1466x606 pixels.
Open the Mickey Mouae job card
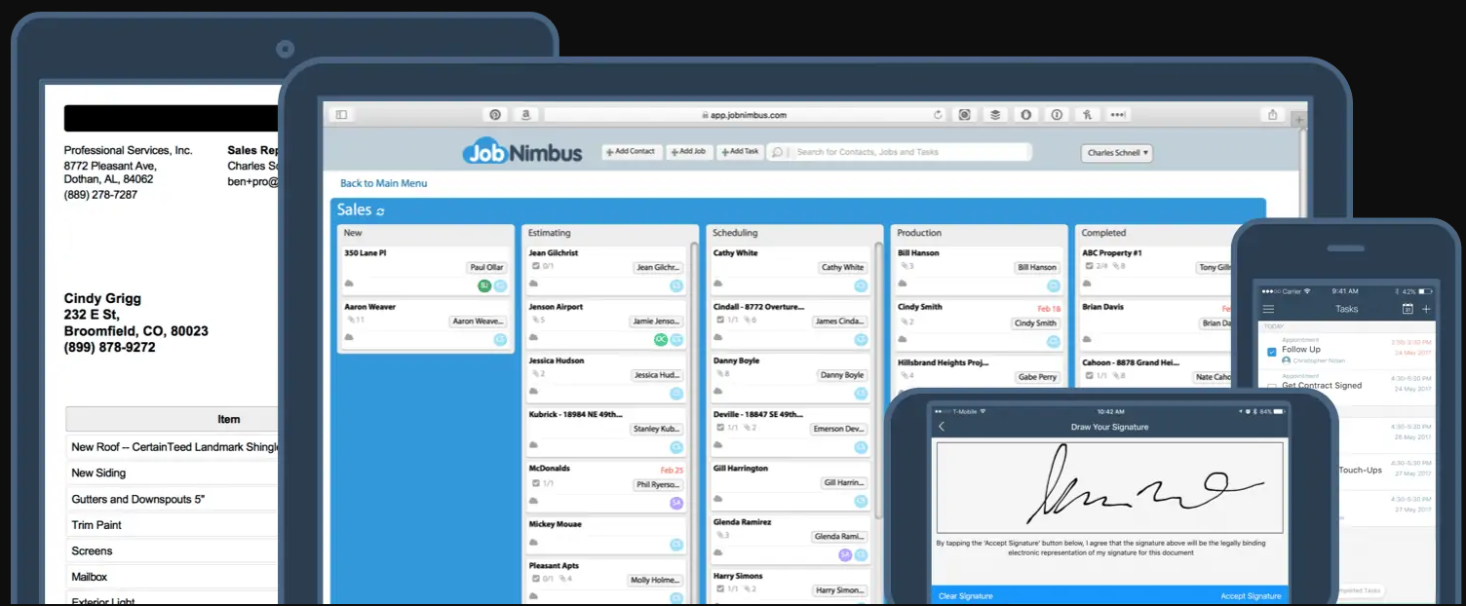pos(605,534)
